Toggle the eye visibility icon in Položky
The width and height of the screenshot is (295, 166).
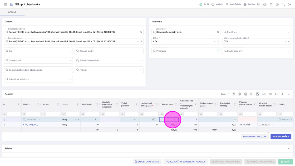coord(264,94)
